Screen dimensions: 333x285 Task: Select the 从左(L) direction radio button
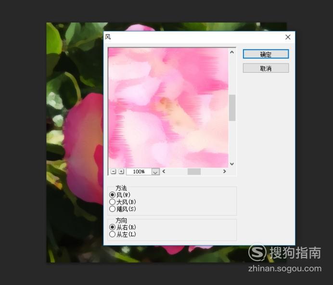click(x=112, y=234)
